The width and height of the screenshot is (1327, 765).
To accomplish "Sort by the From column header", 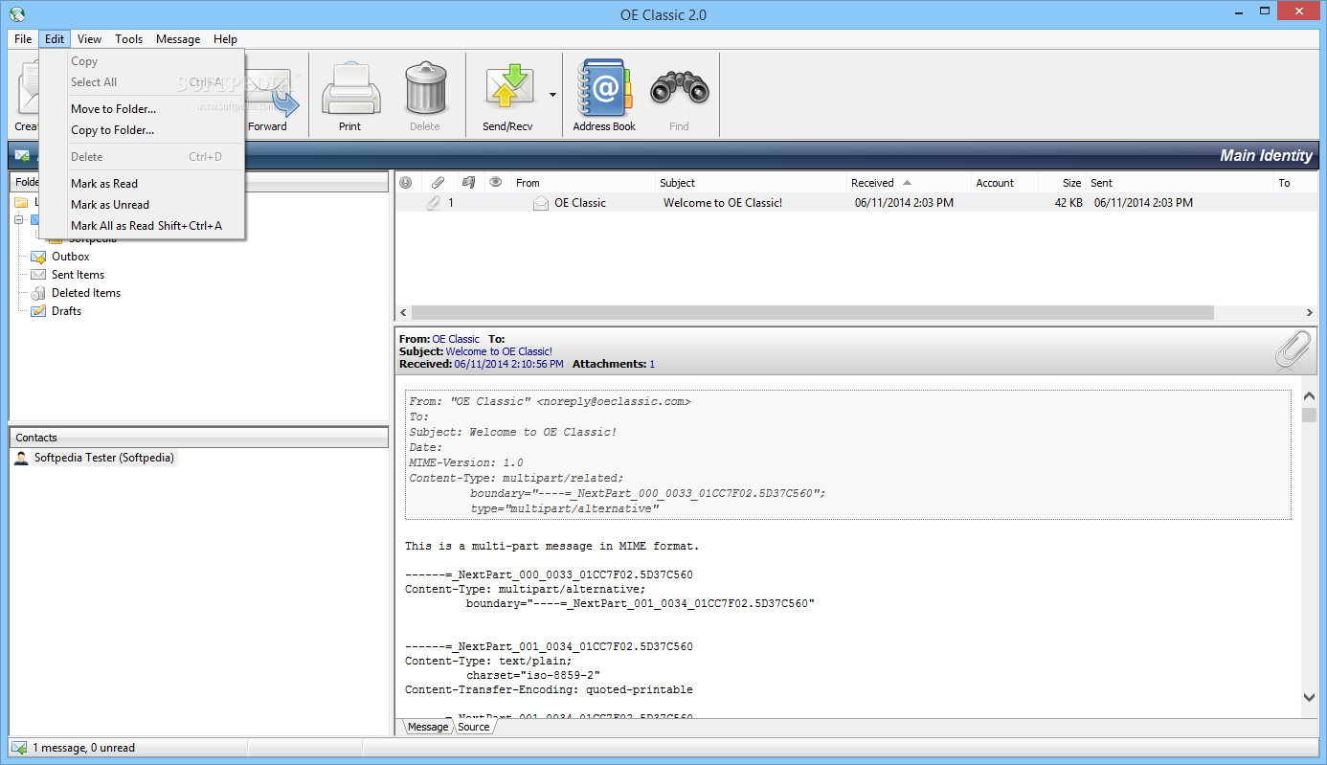I will [x=582, y=182].
